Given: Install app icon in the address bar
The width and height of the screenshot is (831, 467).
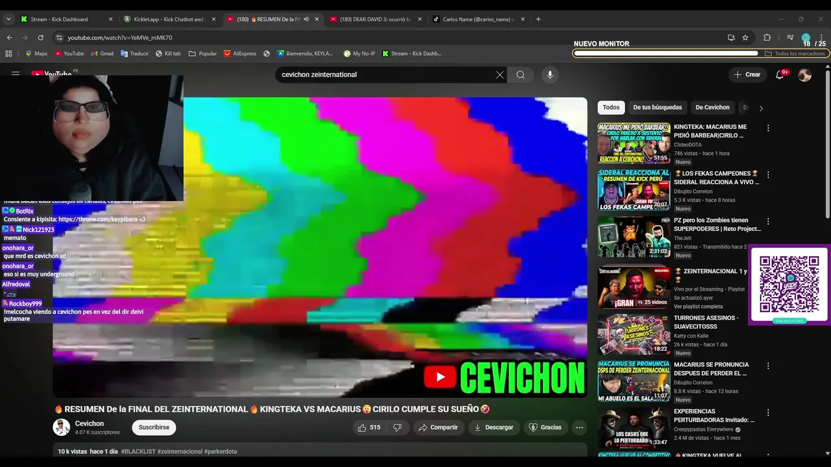Looking at the screenshot, I should point(731,38).
